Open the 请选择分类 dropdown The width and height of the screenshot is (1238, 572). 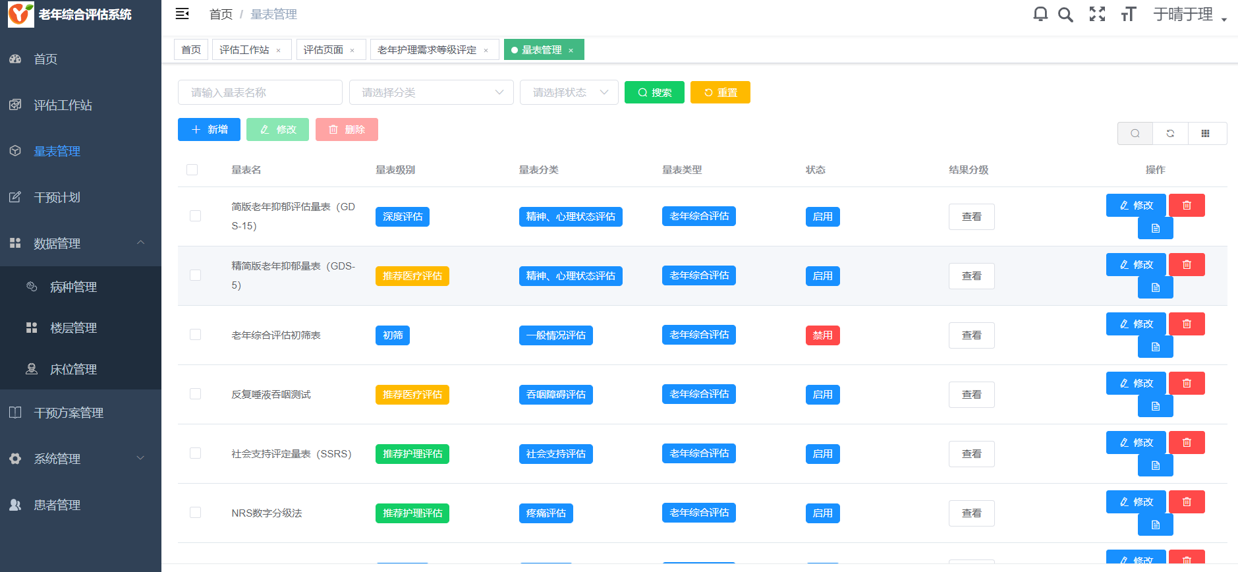pyautogui.click(x=431, y=92)
